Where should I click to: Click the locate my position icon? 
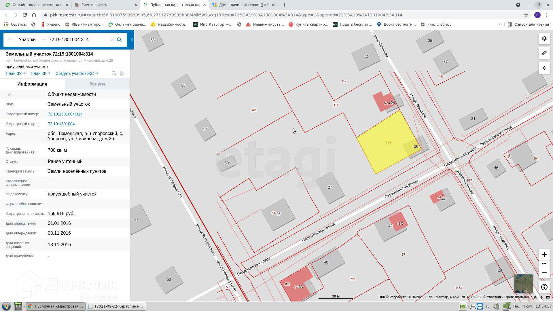pyautogui.click(x=544, y=68)
